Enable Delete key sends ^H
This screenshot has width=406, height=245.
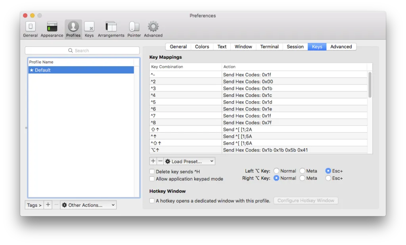(x=152, y=172)
